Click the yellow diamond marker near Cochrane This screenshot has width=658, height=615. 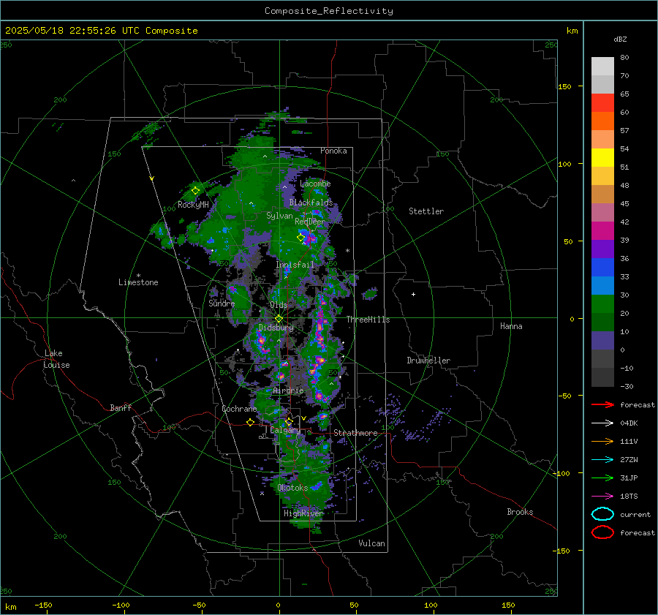point(251,422)
